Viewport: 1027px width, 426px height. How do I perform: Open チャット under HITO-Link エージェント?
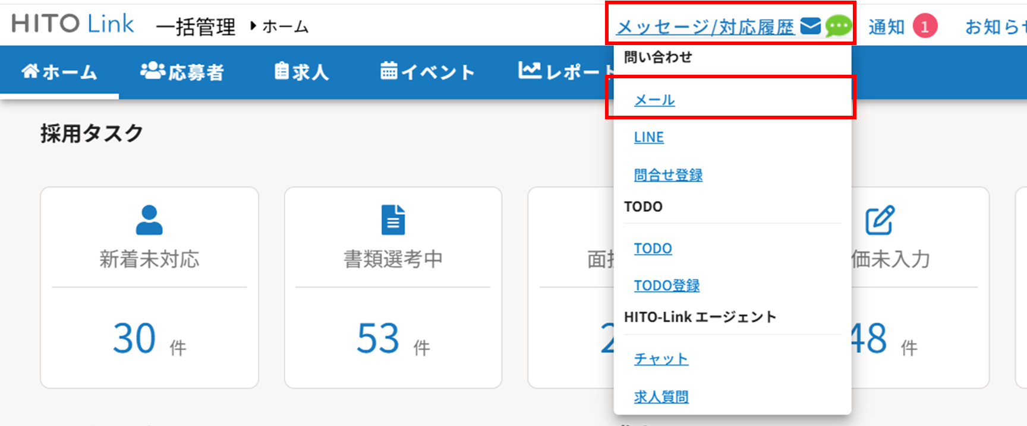pyautogui.click(x=661, y=360)
